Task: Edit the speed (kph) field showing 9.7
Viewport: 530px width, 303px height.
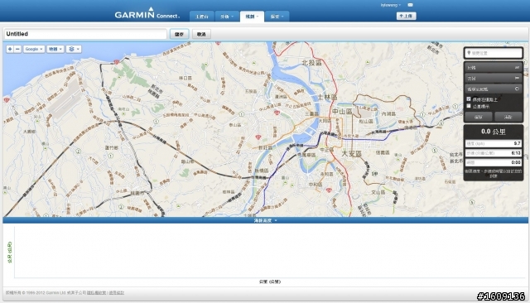Action: 494,143
